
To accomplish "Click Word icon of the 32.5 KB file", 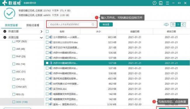I will (51, 42).
